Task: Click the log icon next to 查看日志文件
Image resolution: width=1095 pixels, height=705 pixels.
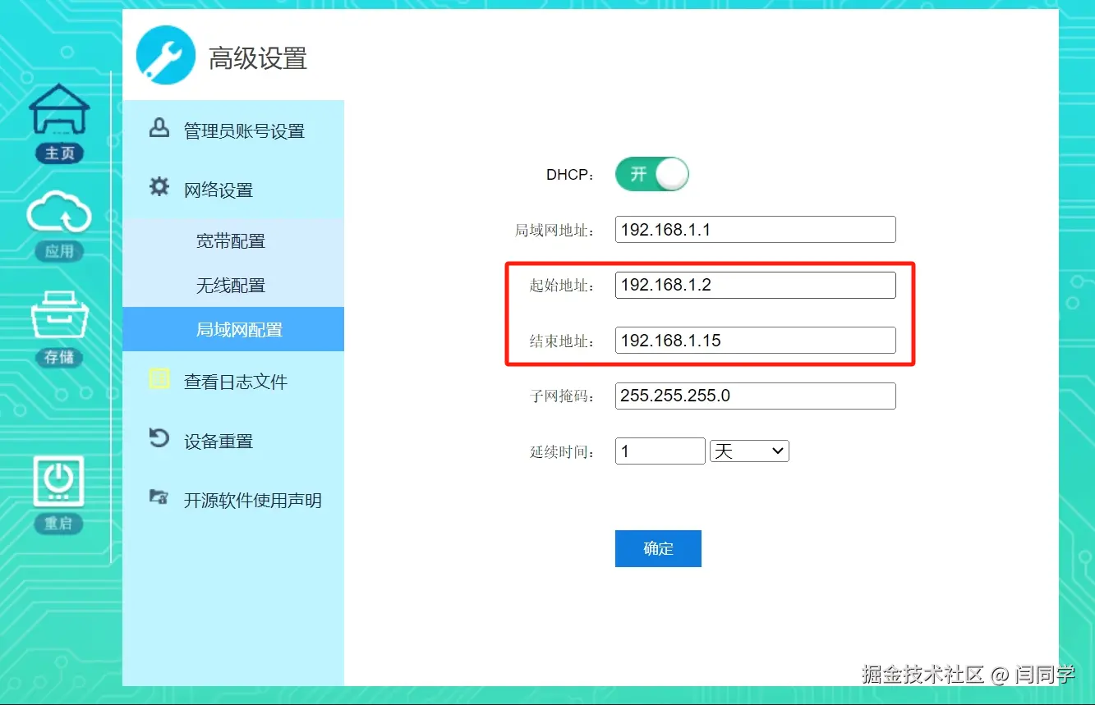Action: 159,380
